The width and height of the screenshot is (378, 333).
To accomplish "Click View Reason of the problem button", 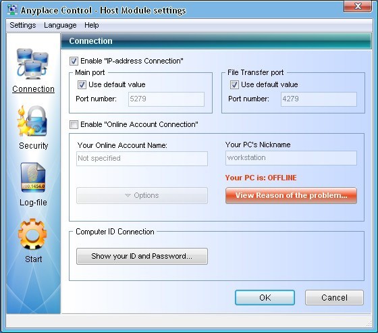I will pyautogui.click(x=291, y=195).
